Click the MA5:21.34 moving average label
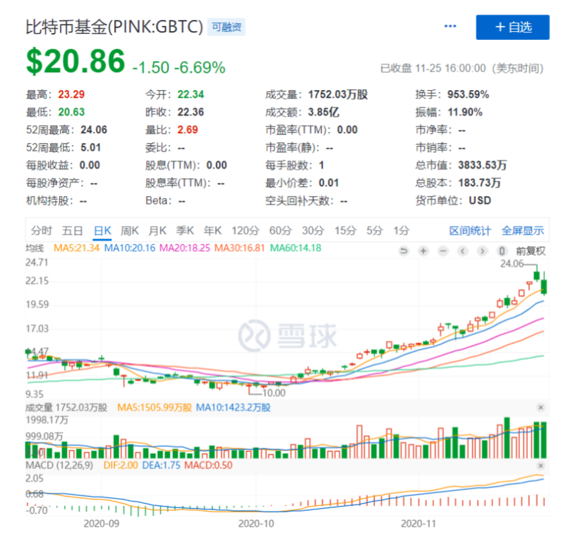This screenshot has height=534, width=566. coord(76,248)
